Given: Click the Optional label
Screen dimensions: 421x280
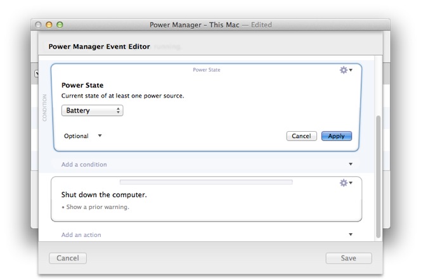Looking at the screenshot, I should [x=76, y=136].
